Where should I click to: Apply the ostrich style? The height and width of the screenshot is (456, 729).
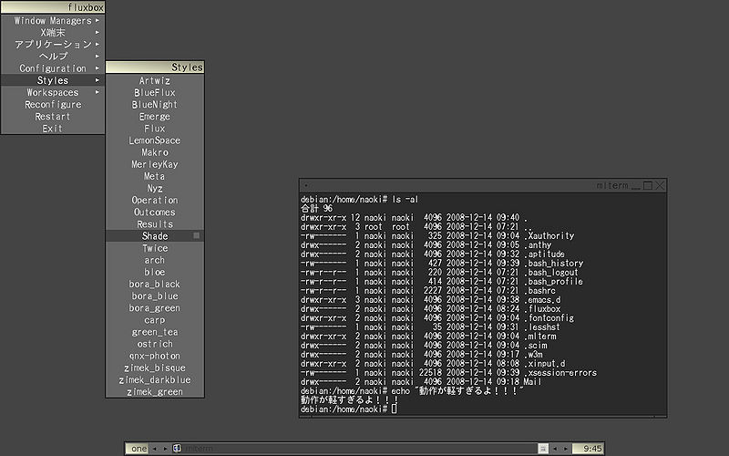point(155,344)
